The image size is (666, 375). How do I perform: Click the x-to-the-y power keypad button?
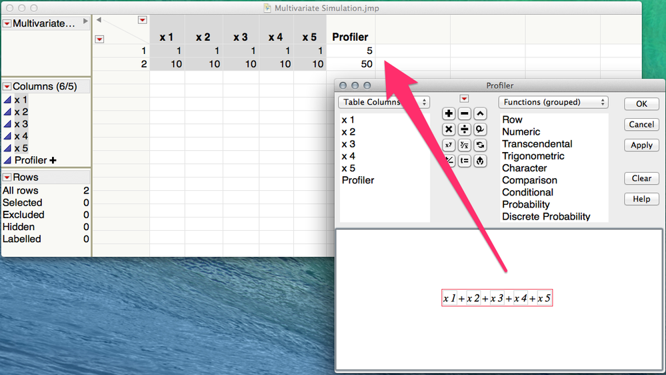449,145
